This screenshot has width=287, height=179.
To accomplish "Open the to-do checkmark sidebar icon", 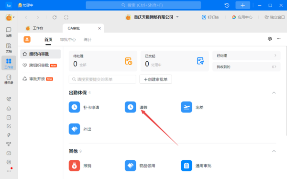I will [x=9, y=126].
